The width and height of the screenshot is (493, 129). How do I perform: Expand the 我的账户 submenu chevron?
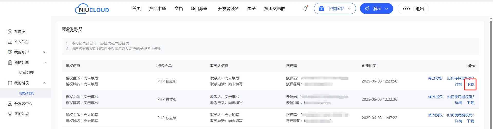[45, 52]
